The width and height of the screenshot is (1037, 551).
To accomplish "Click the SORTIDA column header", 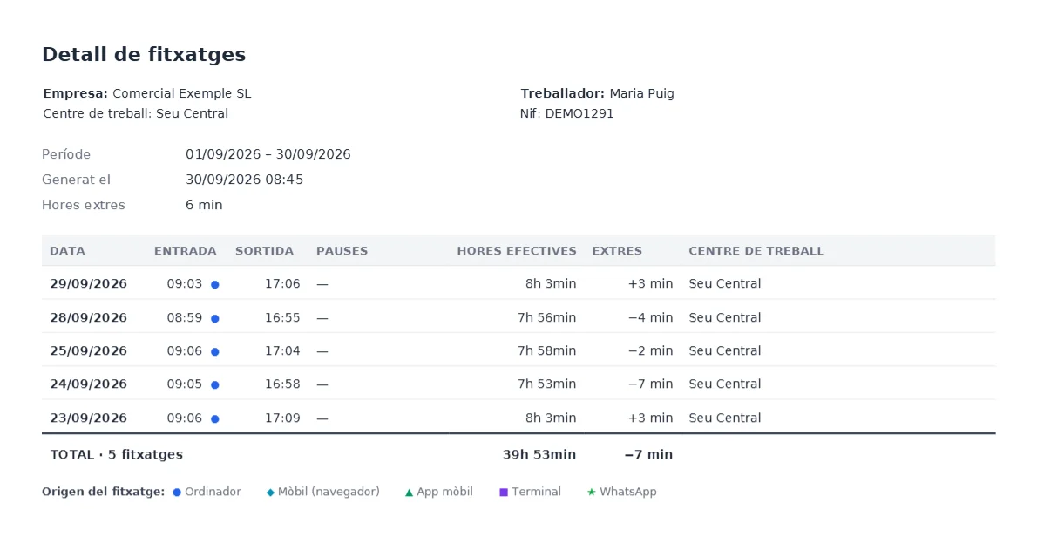I will [265, 251].
